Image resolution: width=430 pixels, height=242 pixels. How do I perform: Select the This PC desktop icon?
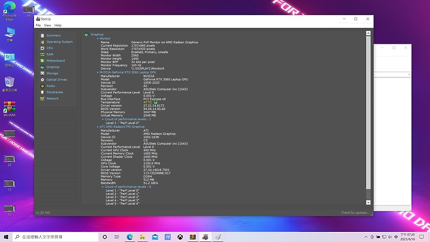[10, 34]
